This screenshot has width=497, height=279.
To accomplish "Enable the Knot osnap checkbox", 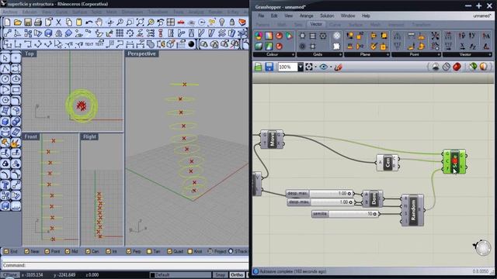I will 190,251.
